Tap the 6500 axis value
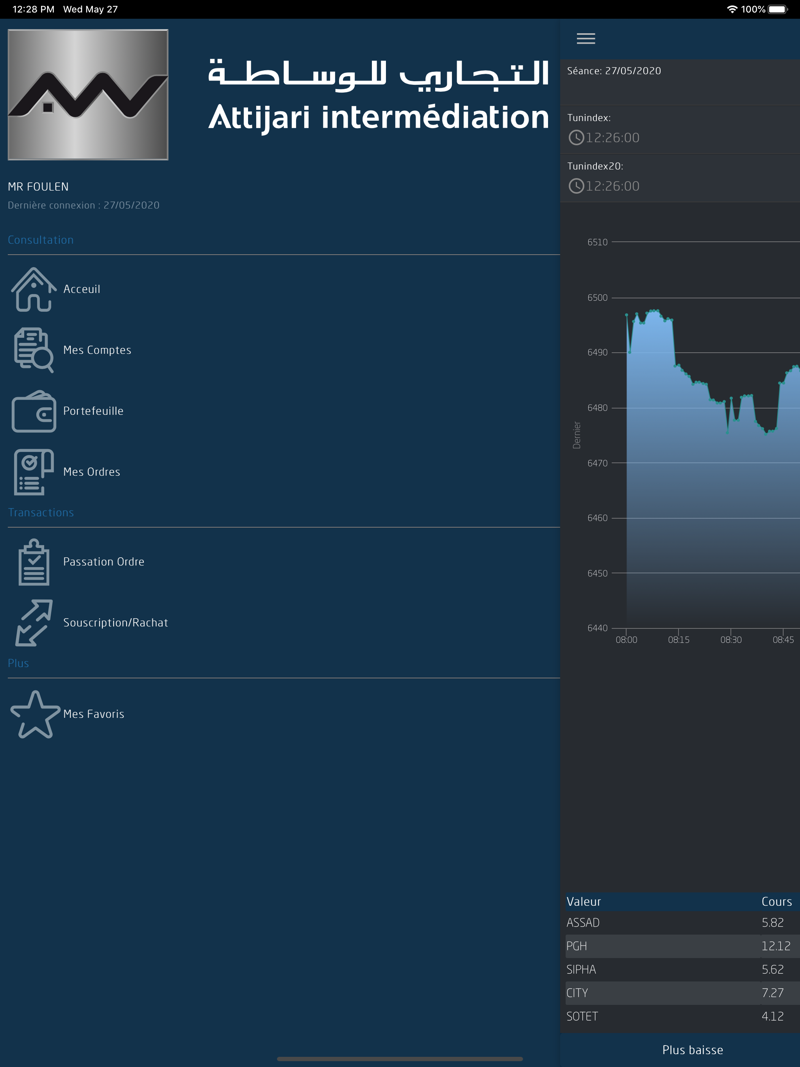 (x=597, y=298)
